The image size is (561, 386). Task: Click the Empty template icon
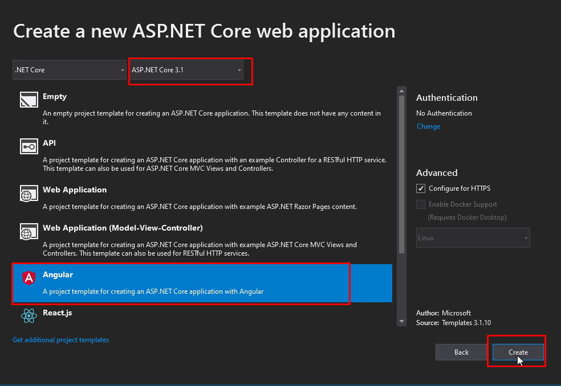pyautogui.click(x=28, y=100)
